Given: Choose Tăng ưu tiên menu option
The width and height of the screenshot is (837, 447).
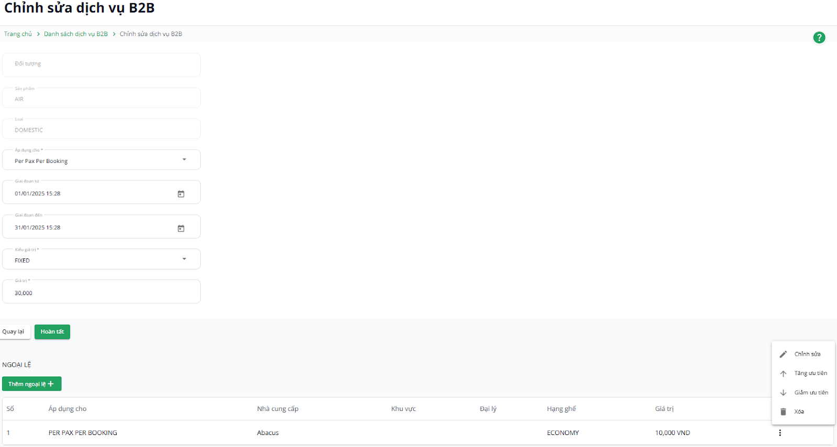Looking at the screenshot, I should coord(810,373).
